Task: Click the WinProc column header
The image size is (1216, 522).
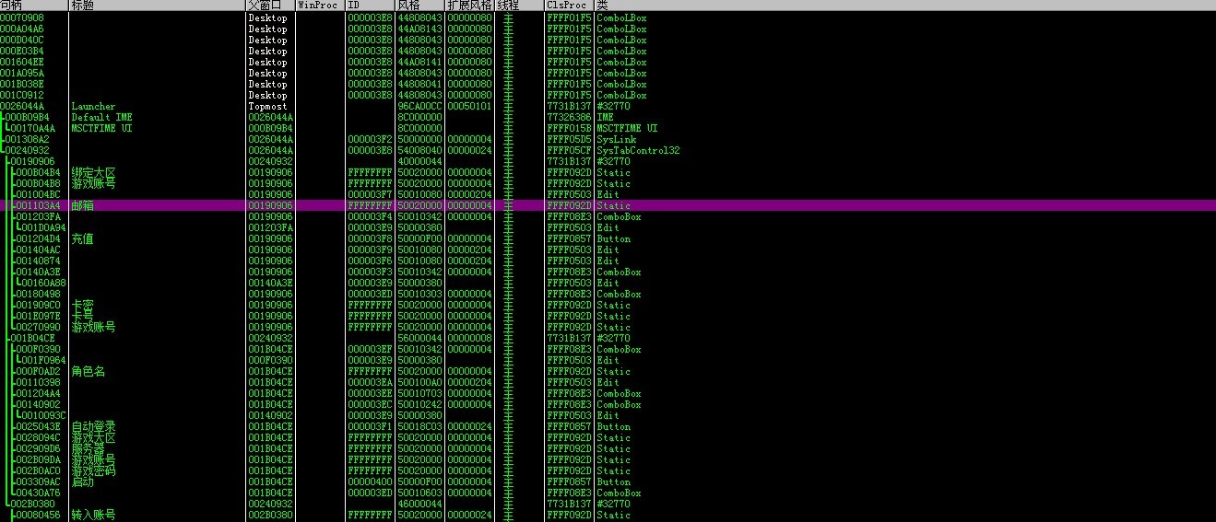Action: coord(320,6)
